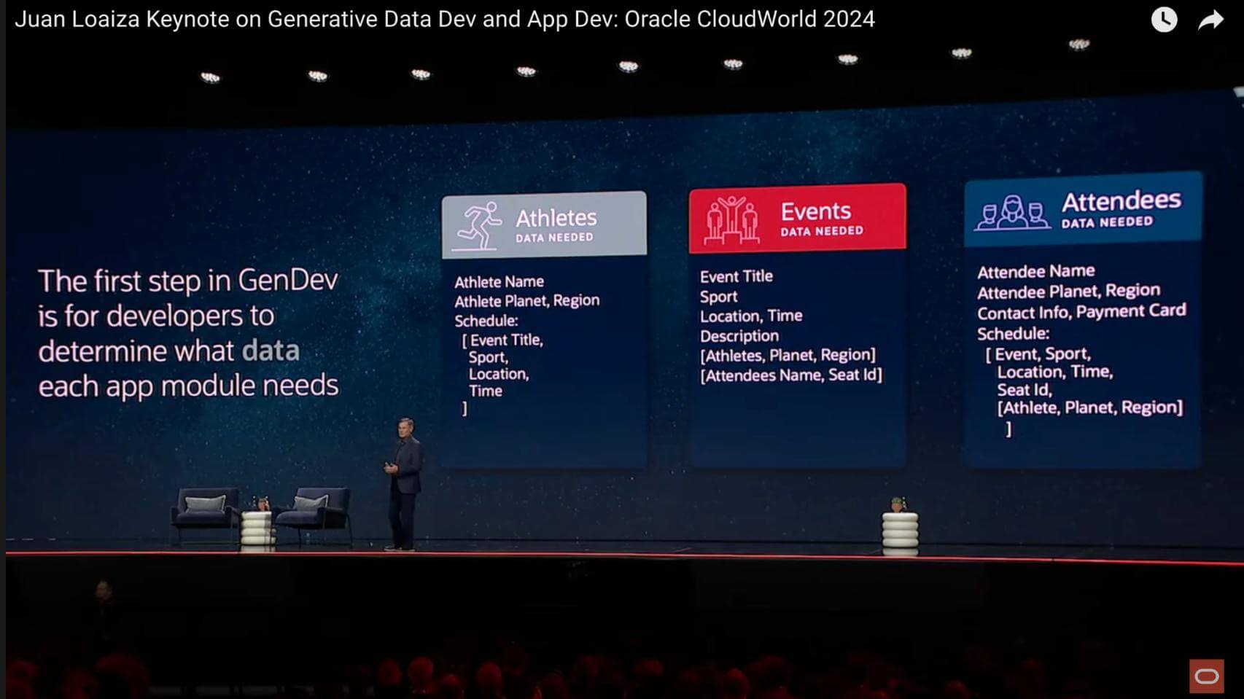Click the running athlete icon
1244x699 pixels.
pos(478,226)
